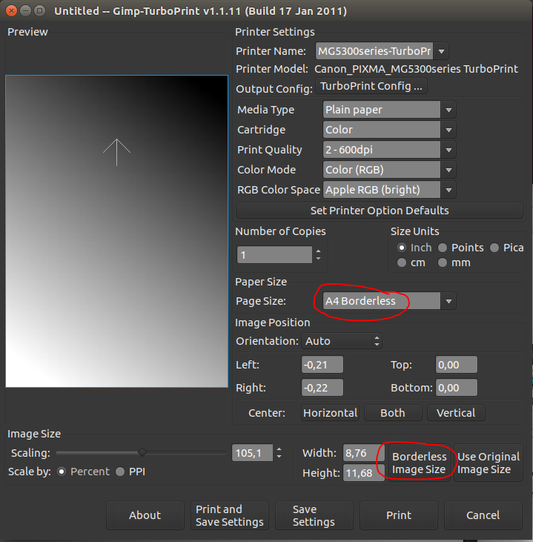
Task: Open the Orientation Auto selector
Action: click(342, 341)
